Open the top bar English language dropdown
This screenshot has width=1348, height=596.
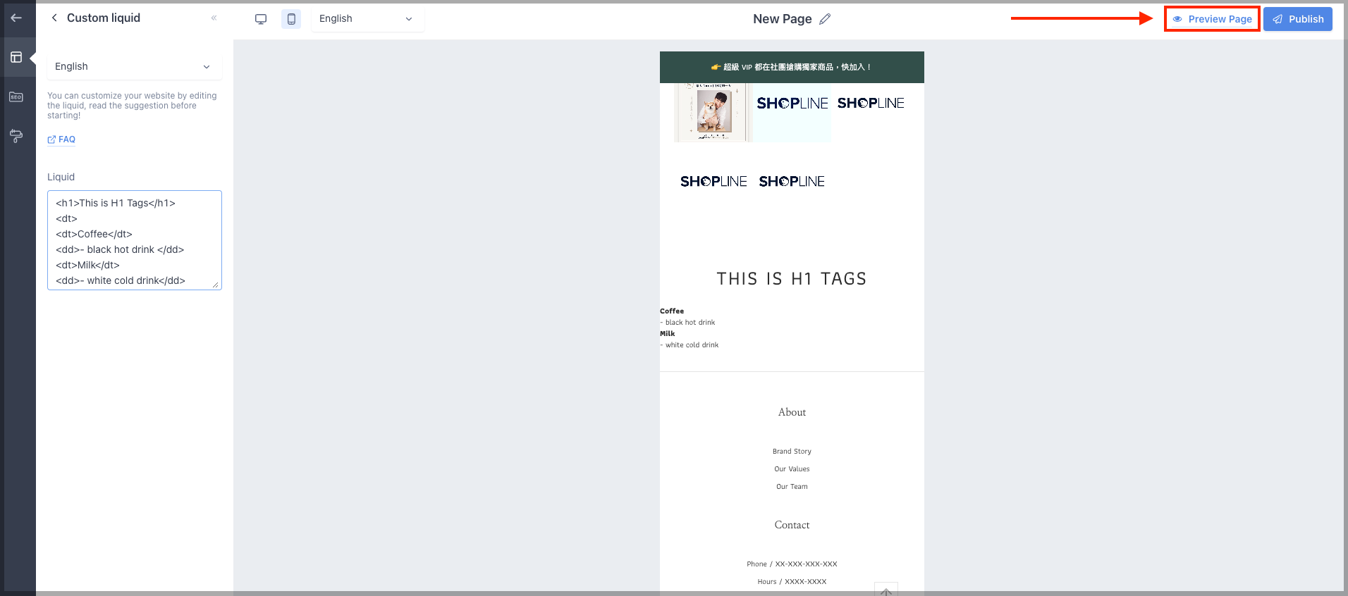367,19
